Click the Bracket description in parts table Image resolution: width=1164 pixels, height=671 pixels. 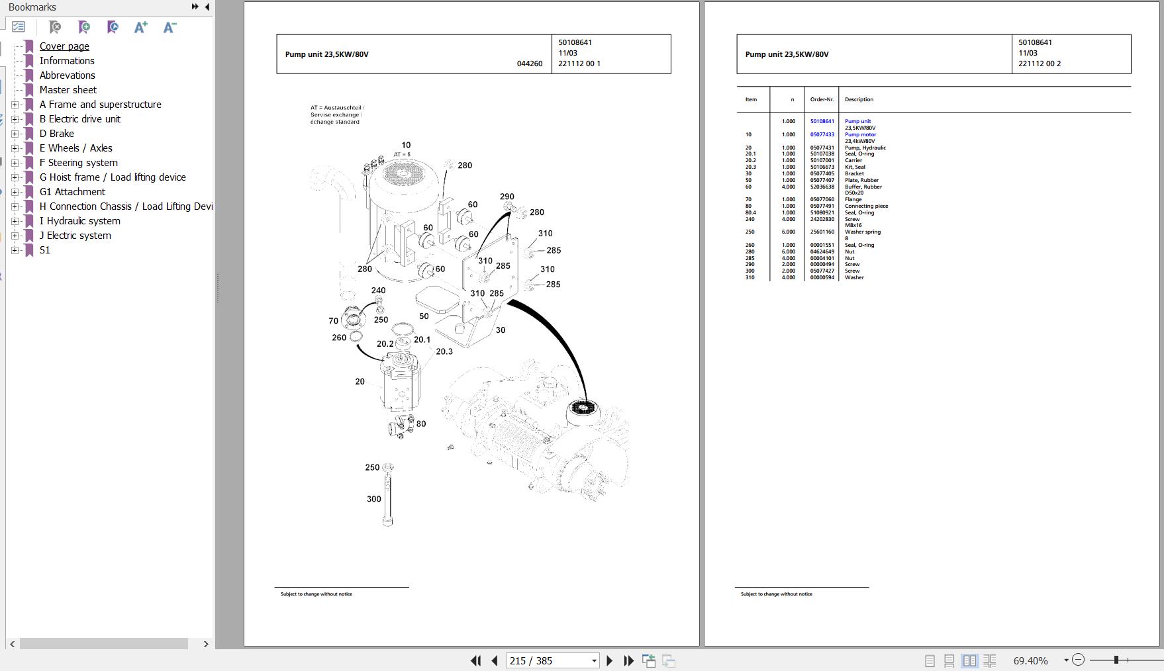854,173
